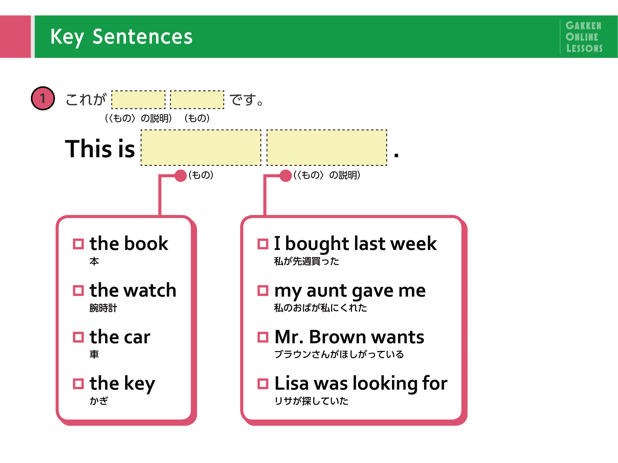Click the 'Key Sentences' header title

point(121,37)
